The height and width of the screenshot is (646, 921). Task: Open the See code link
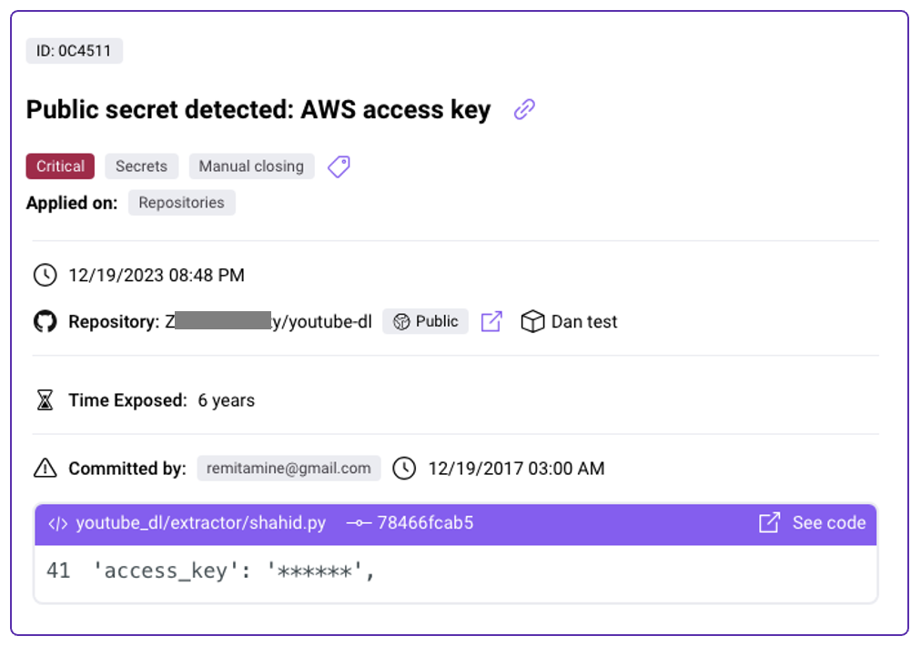click(813, 523)
